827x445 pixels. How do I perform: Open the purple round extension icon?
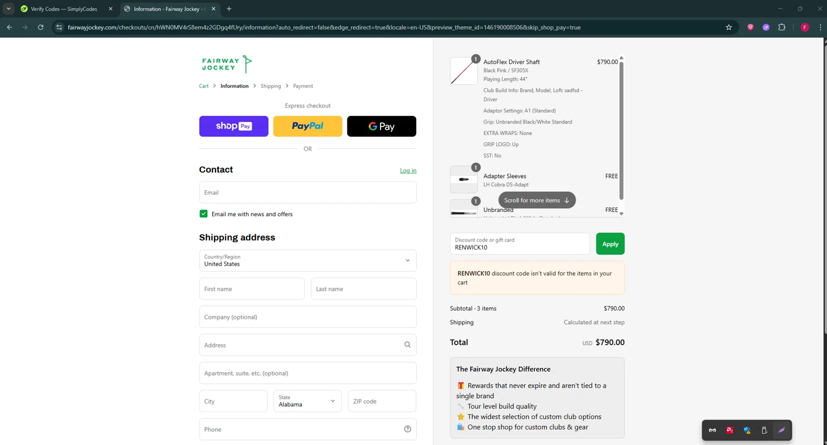[x=766, y=27]
